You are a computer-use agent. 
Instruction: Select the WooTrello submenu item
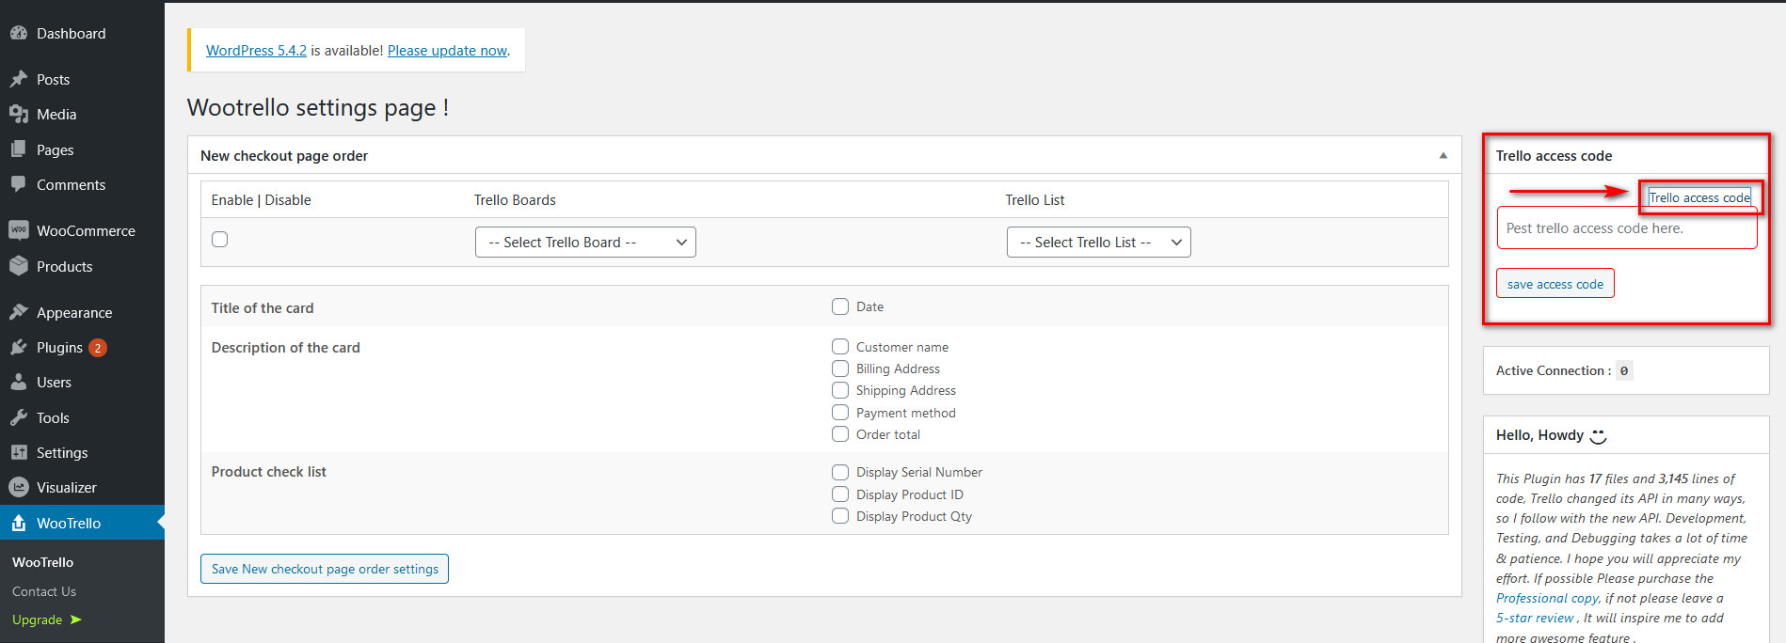[43, 562]
